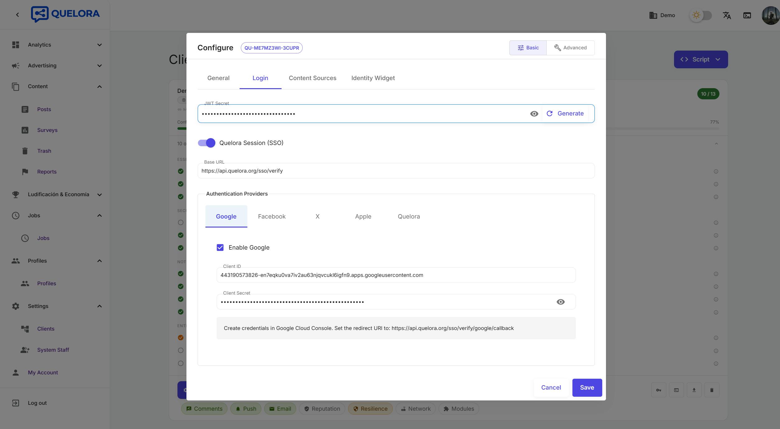Switch to Content Sources tab
This screenshot has width=780, height=429.
(313, 78)
